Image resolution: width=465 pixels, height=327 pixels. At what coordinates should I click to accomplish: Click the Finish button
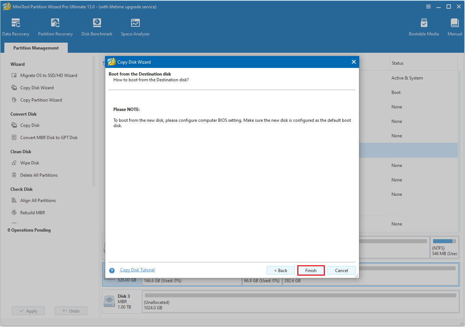311,270
